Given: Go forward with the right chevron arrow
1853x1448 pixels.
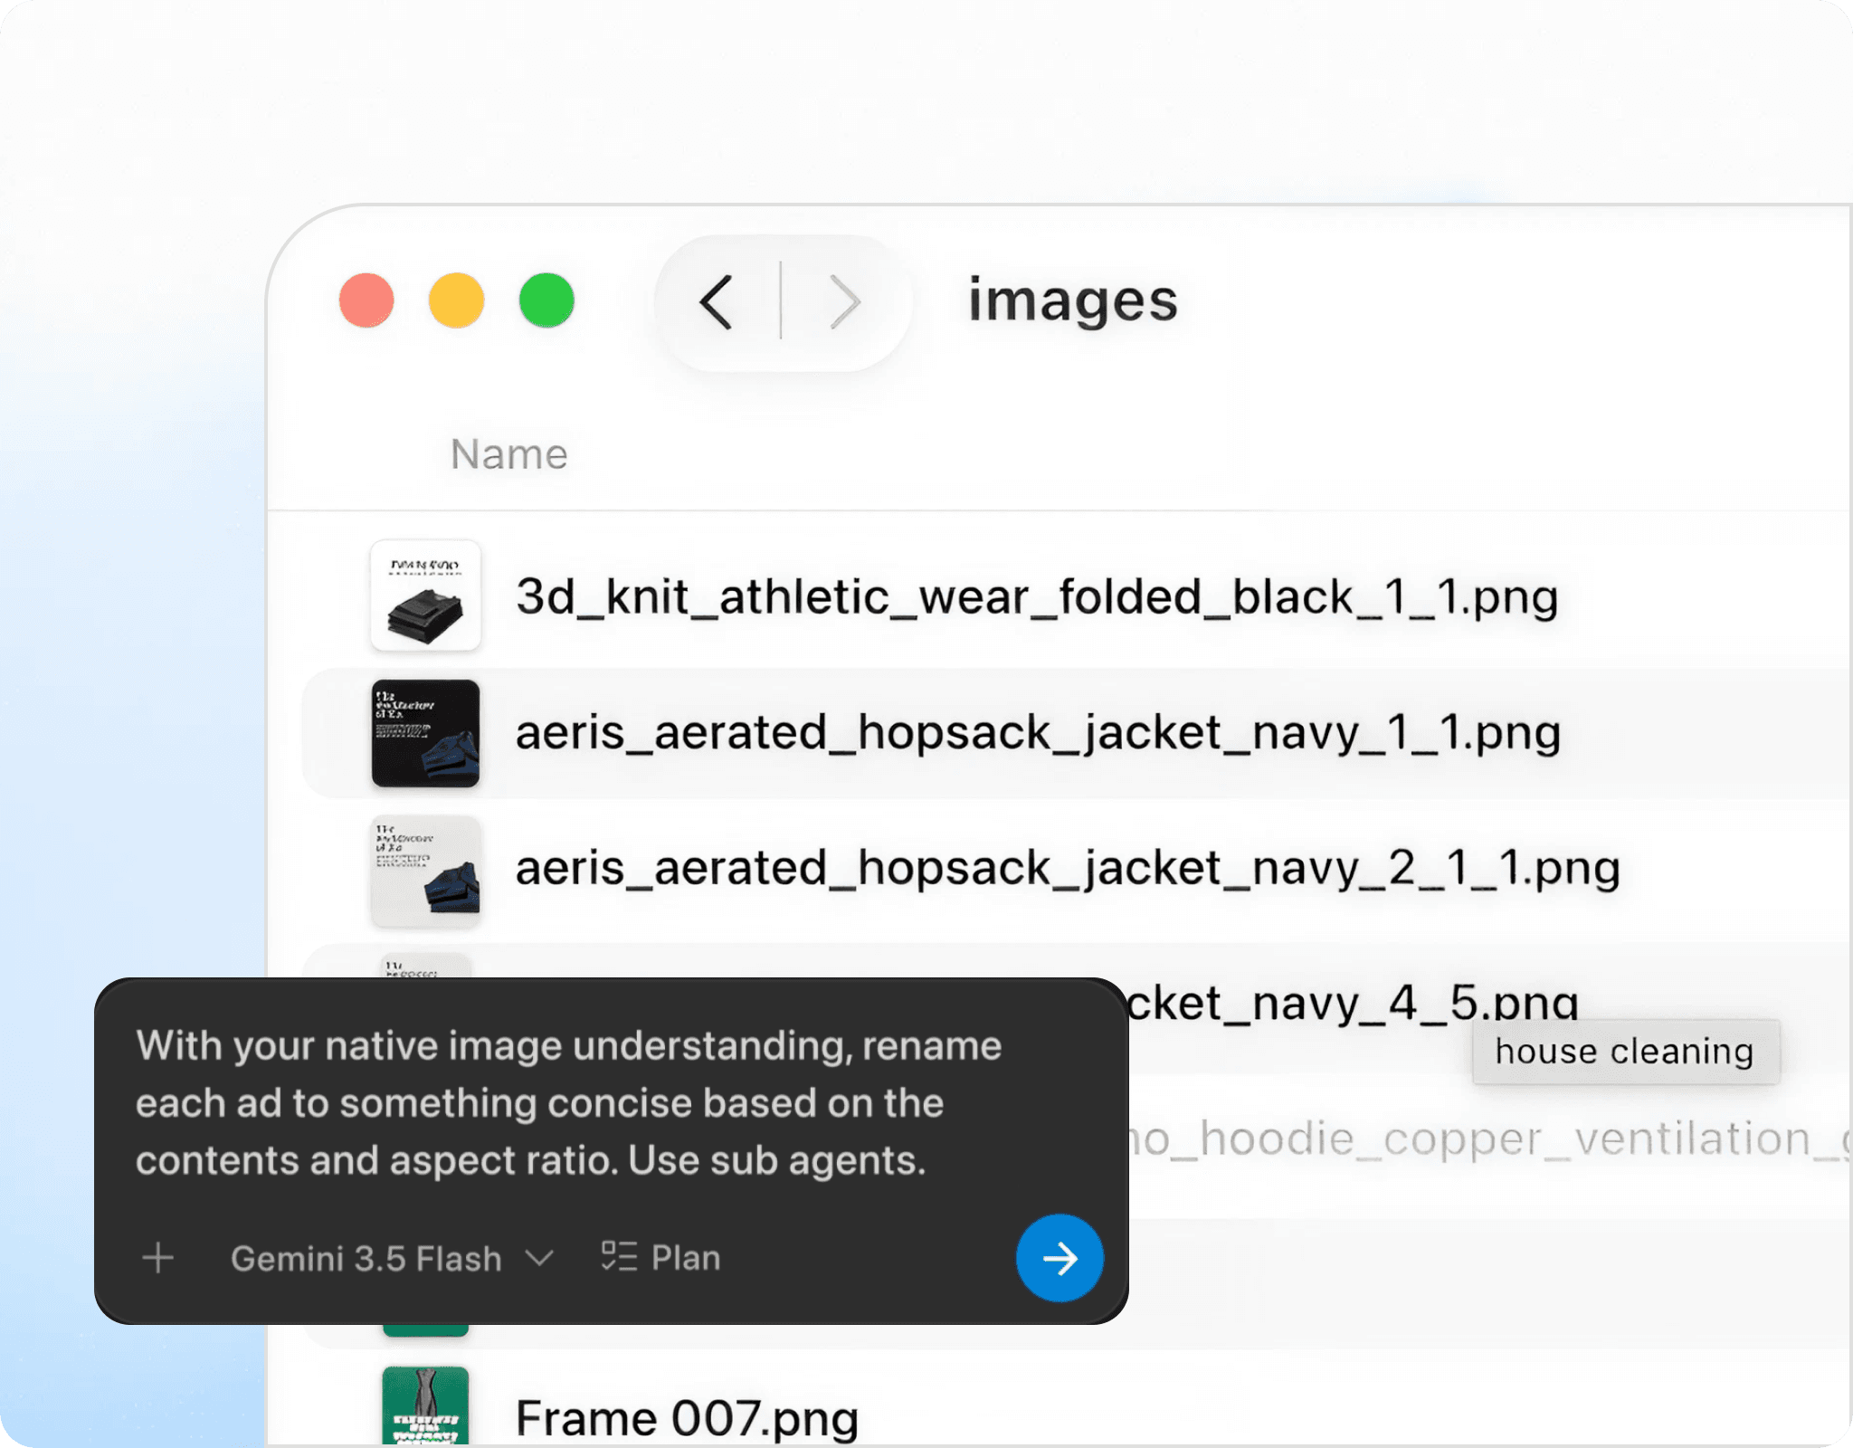Looking at the screenshot, I should click(845, 302).
